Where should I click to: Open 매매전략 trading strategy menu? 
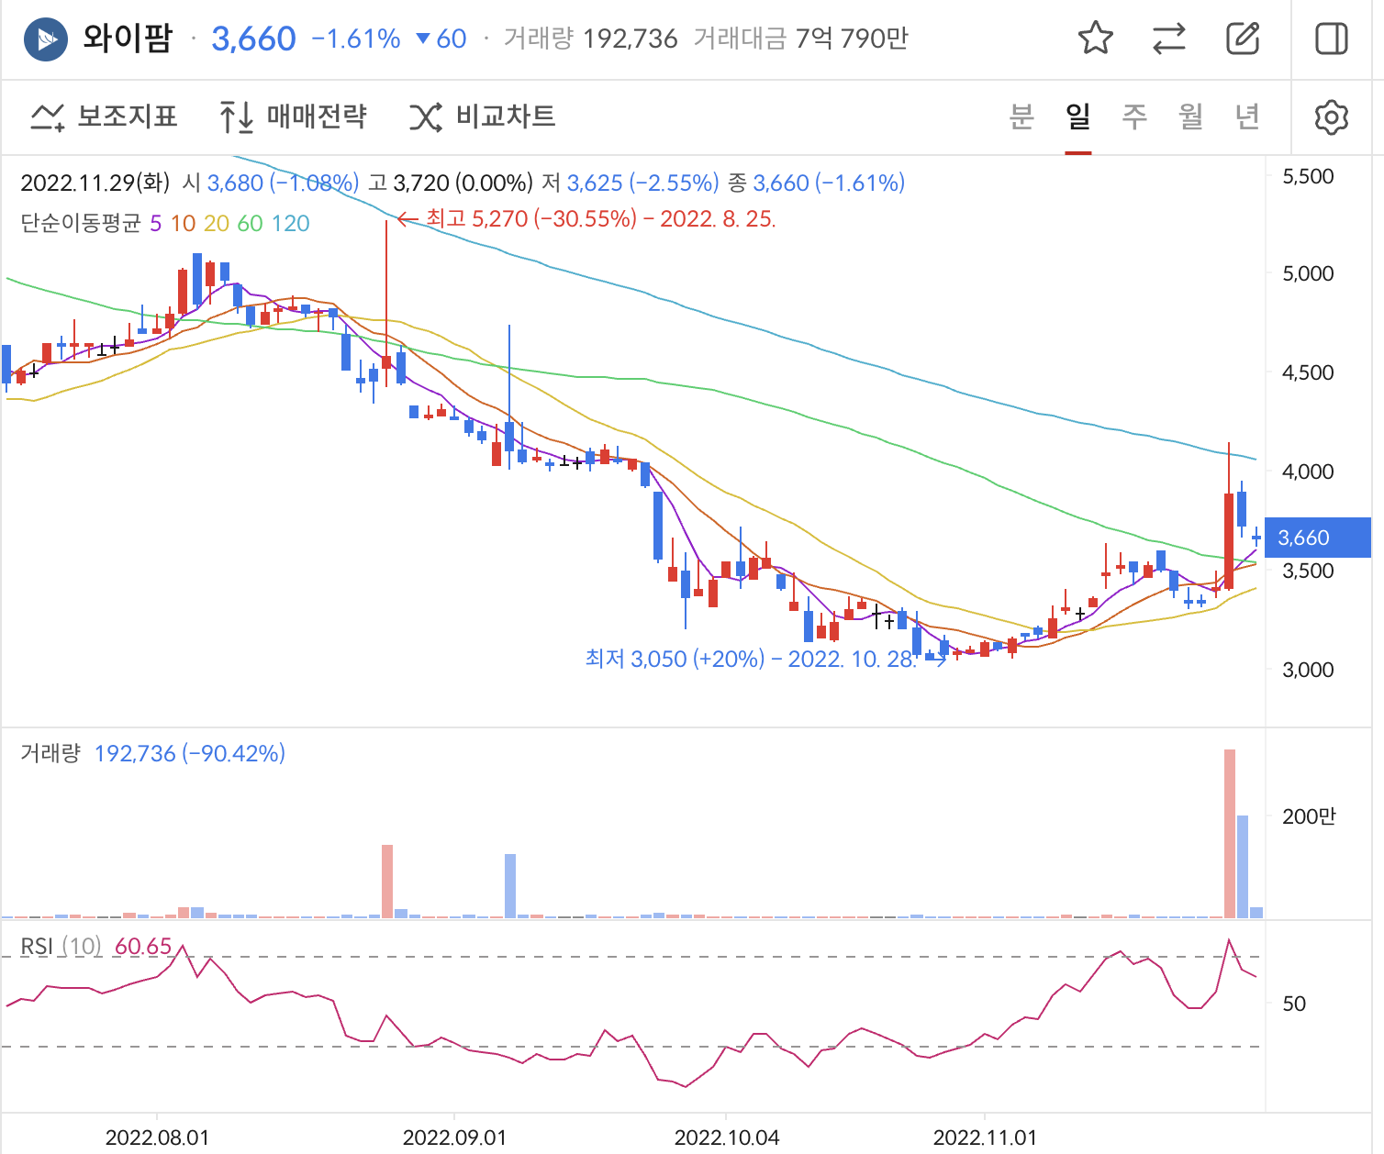[x=293, y=117]
